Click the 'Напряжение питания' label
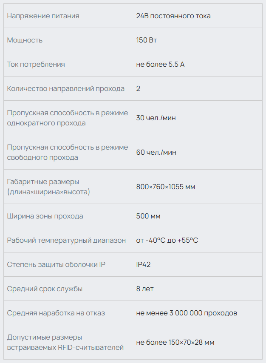The width and height of the screenshot is (266, 363). point(43,16)
